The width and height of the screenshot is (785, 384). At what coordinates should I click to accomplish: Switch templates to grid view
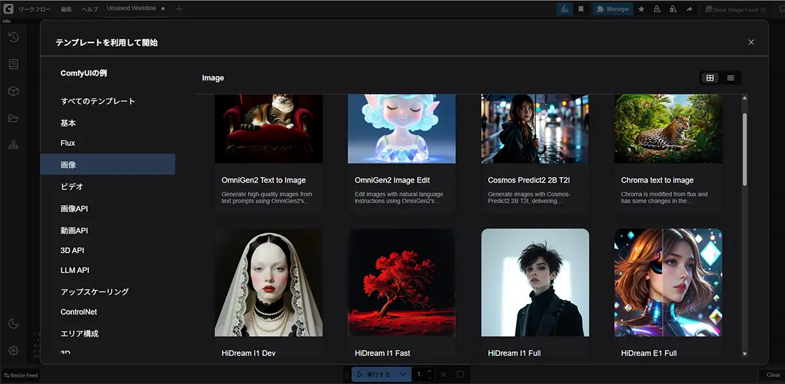pos(710,78)
